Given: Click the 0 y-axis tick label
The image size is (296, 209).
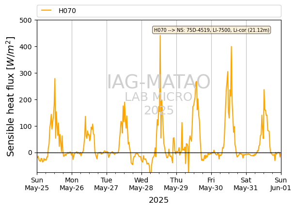Looking at the screenshot, I should (30, 153).
